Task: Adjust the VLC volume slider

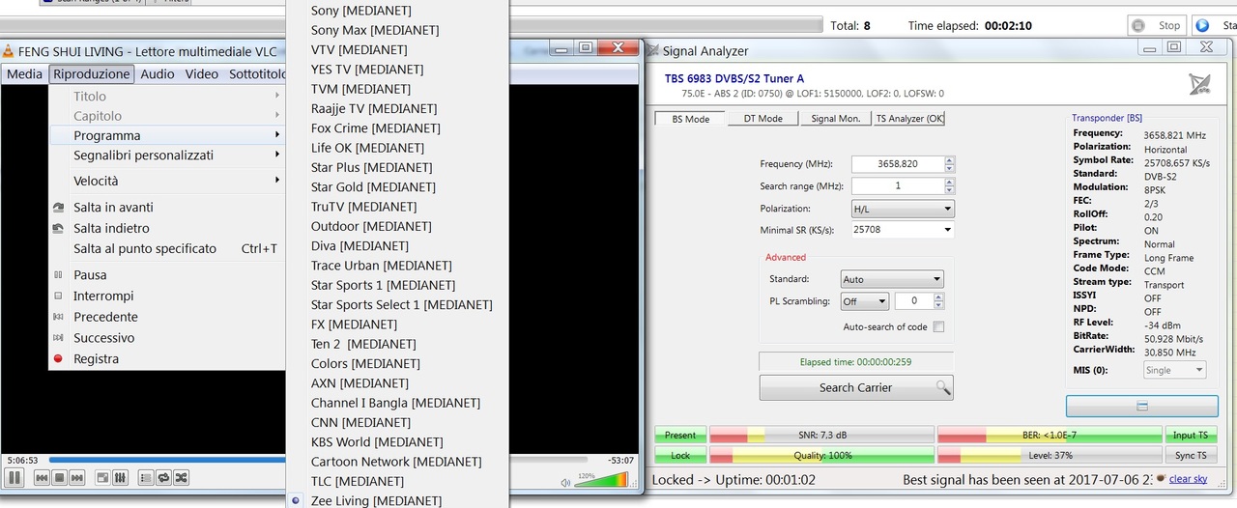Action: (600, 480)
